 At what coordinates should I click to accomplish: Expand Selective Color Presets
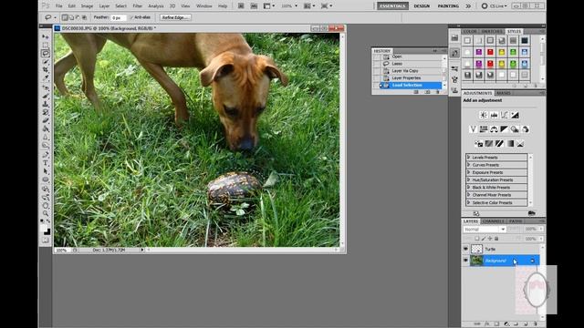click(468, 202)
